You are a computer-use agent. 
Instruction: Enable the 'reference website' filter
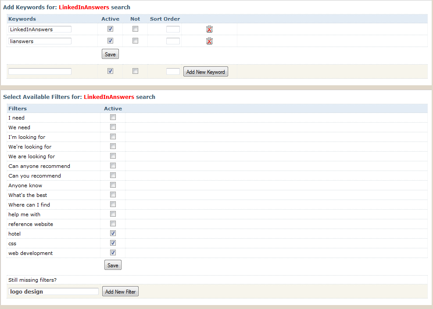pyautogui.click(x=113, y=224)
